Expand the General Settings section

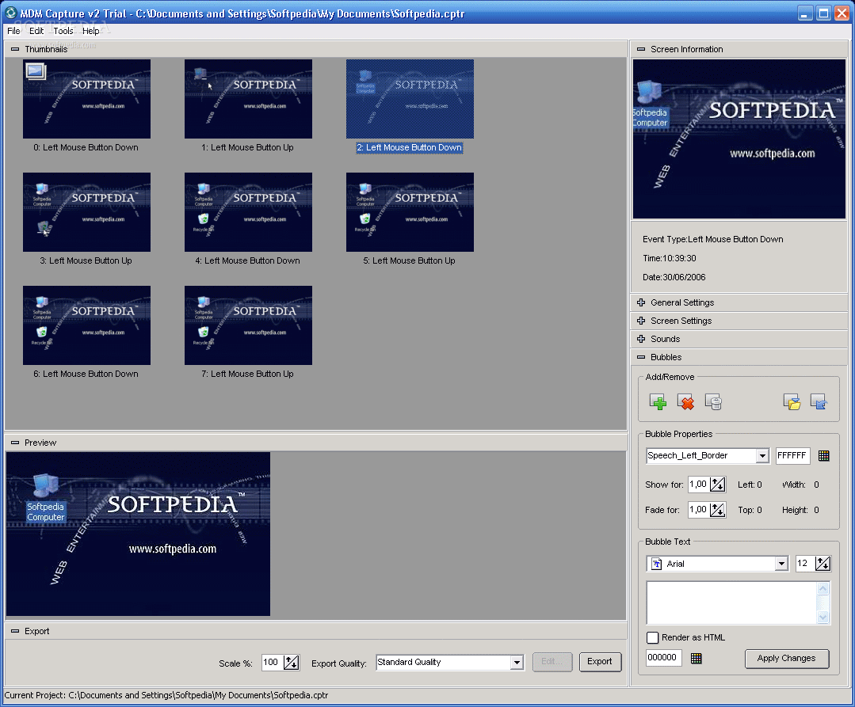641,302
